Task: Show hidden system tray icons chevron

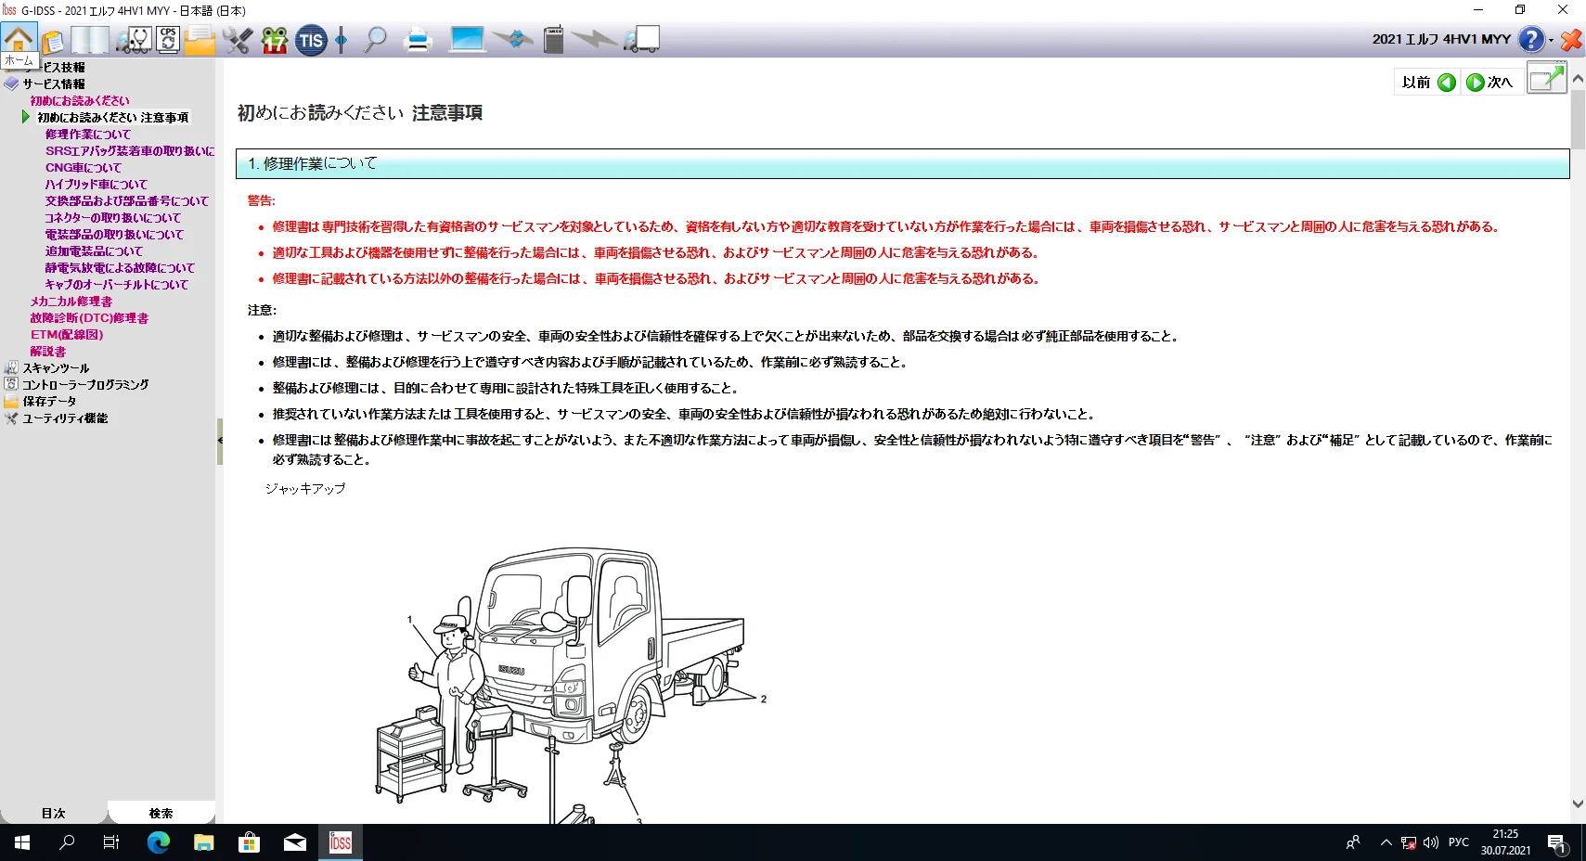Action: tap(1386, 842)
